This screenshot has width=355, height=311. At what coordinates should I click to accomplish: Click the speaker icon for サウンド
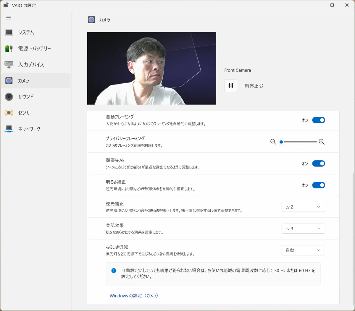click(x=9, y=97)
